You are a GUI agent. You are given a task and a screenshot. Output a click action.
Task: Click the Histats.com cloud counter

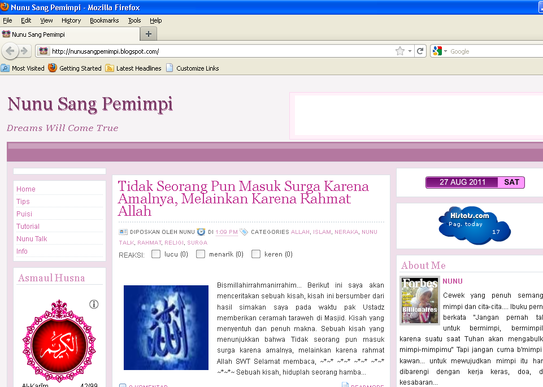tap(475, 225)
